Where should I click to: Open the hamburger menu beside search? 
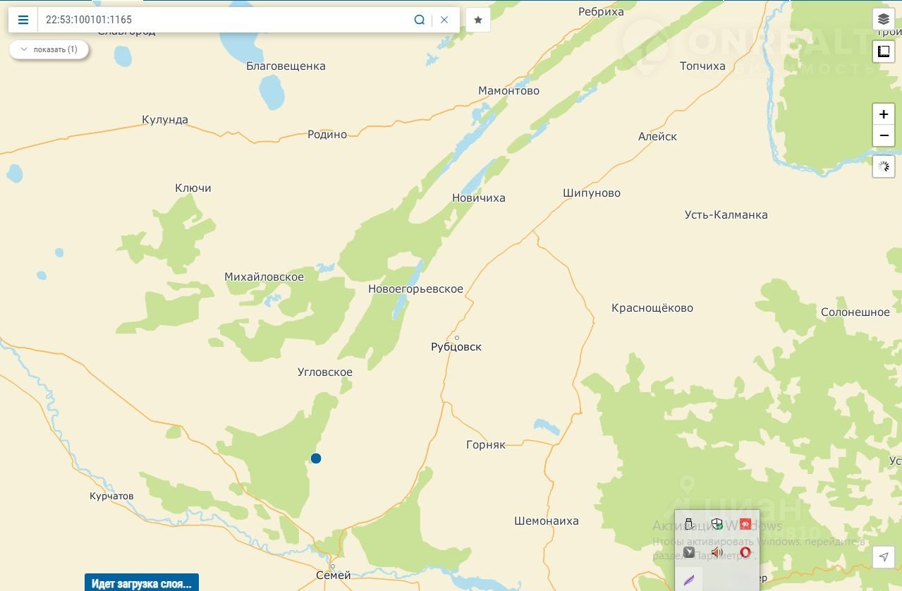tap(23, 20)
